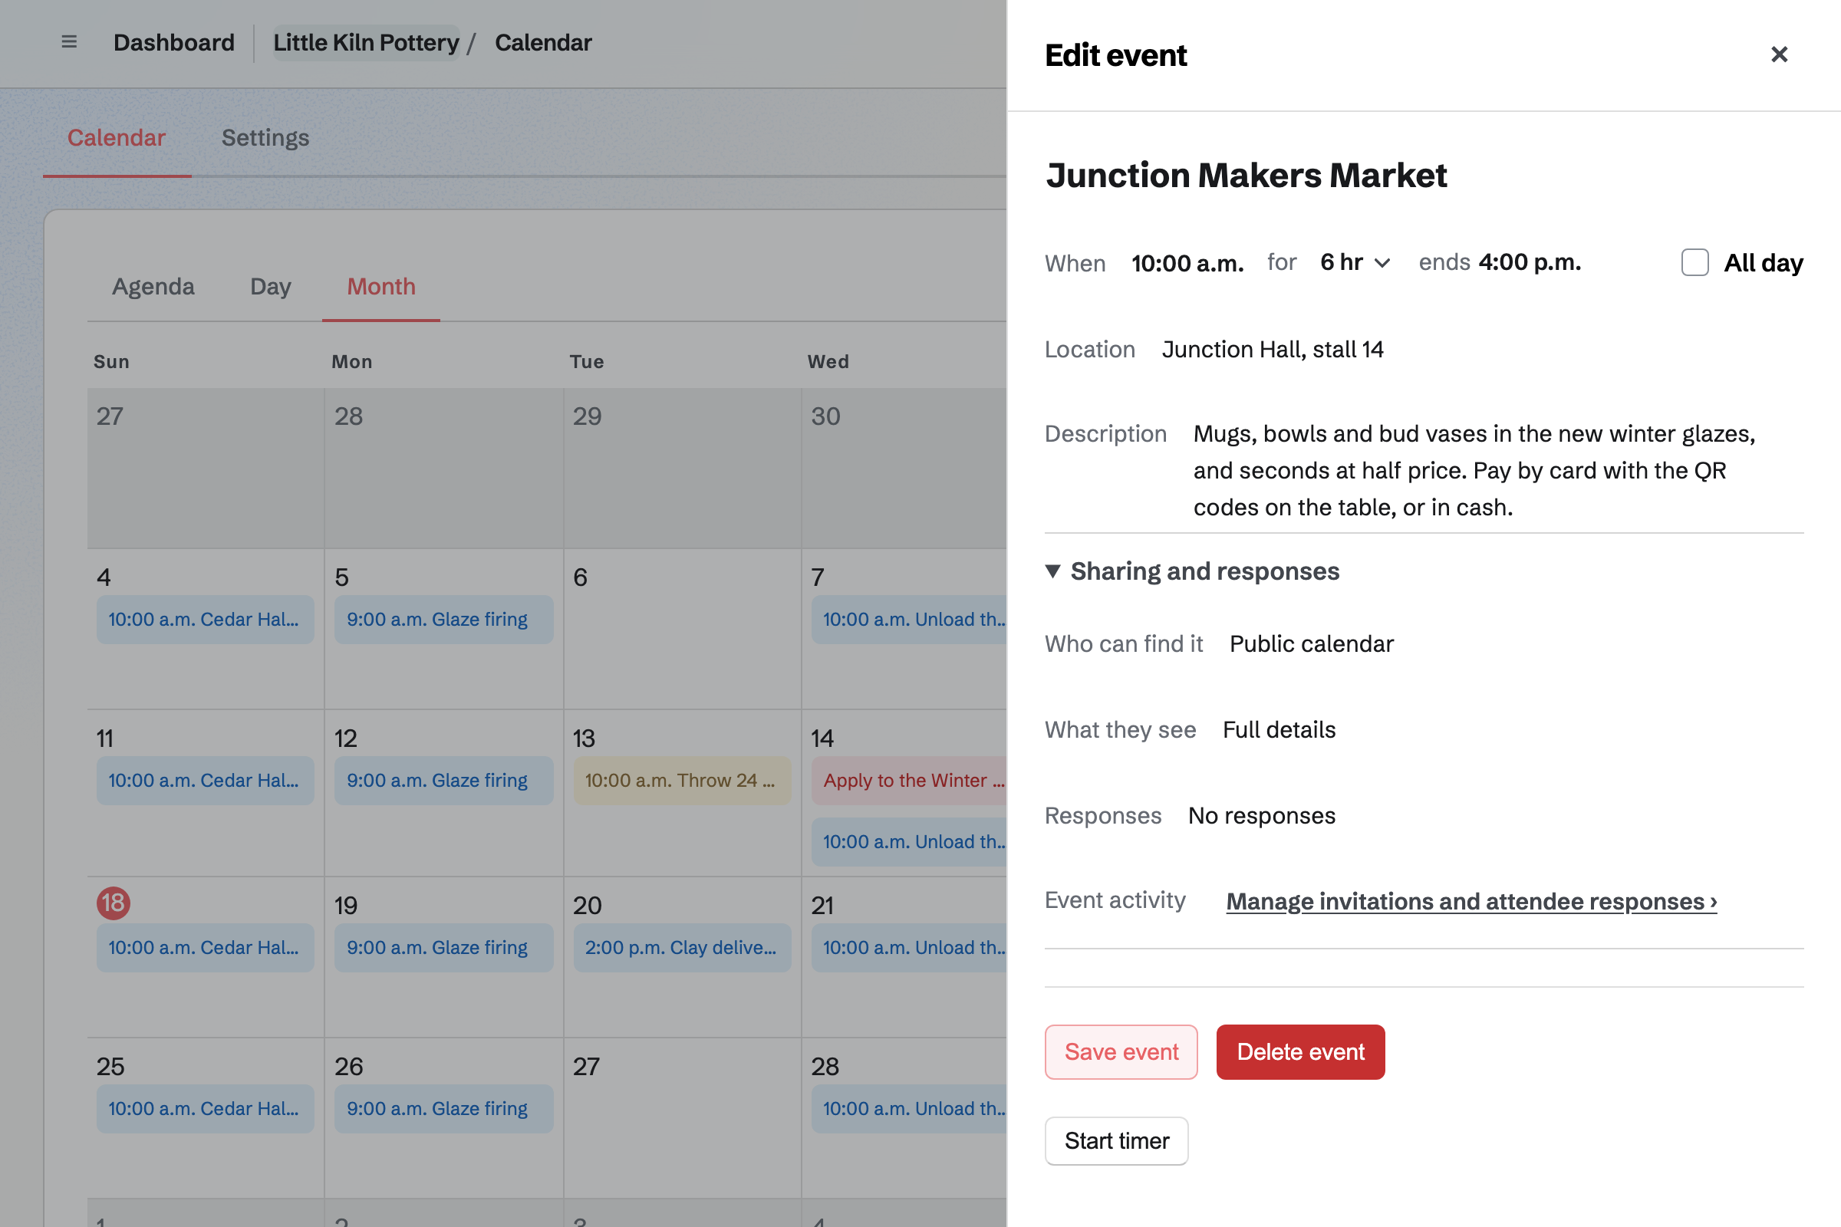Image resolution: width=1841 pixels, height=1227 pixels.
Task: Change the Full details setting
Action: click(x=1279, y=729)
